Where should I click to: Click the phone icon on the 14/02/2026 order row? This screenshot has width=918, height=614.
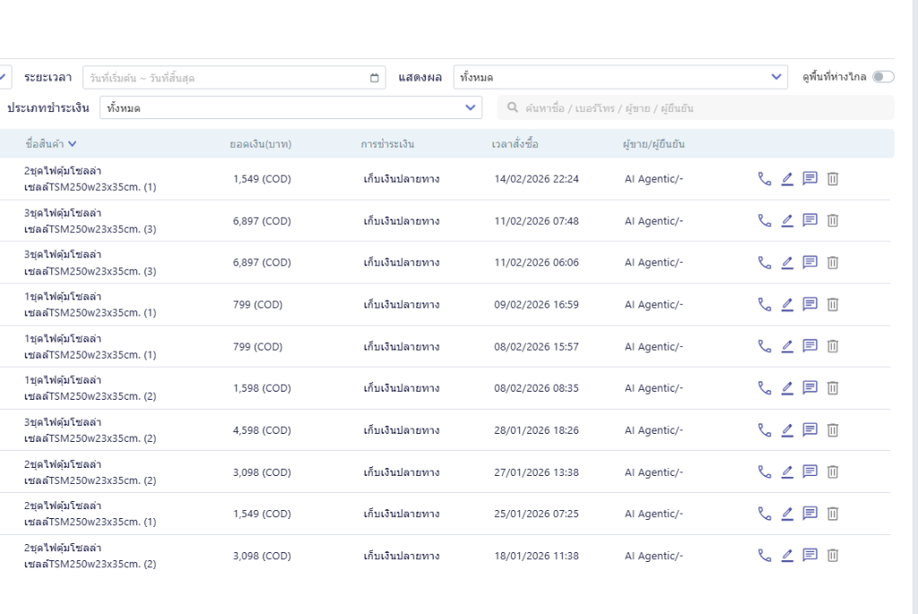(x=764, y=178)
